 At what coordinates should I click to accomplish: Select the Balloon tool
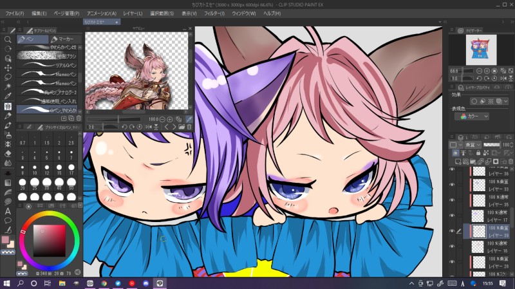point(8,221)
